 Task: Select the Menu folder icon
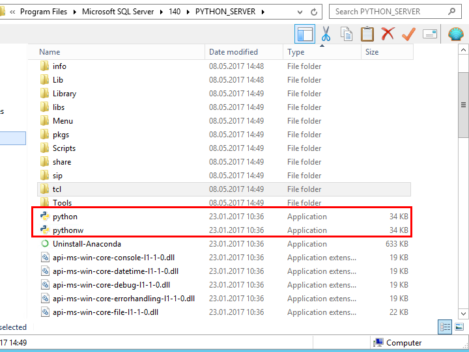coord(44,121)
